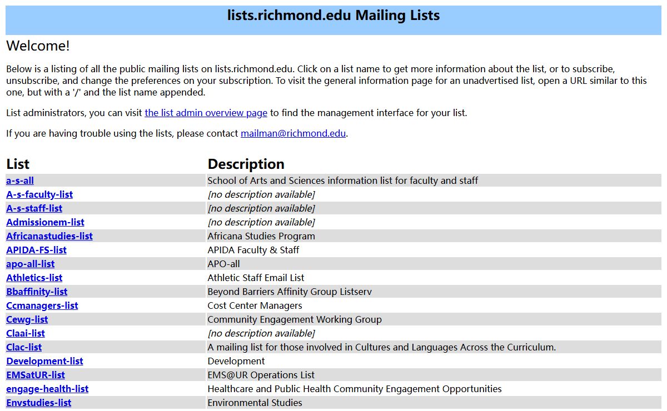Open the engage-health-list link
Screen dimensions: 667x411
coord(47,389)
